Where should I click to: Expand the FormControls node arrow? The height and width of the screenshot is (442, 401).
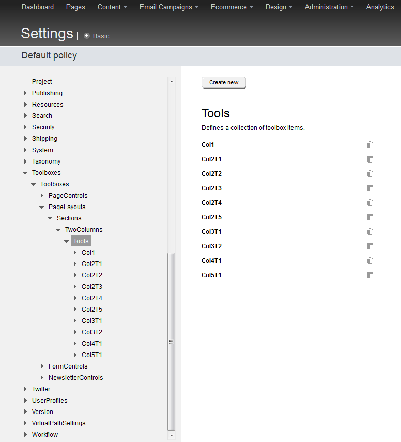[42, 366]
